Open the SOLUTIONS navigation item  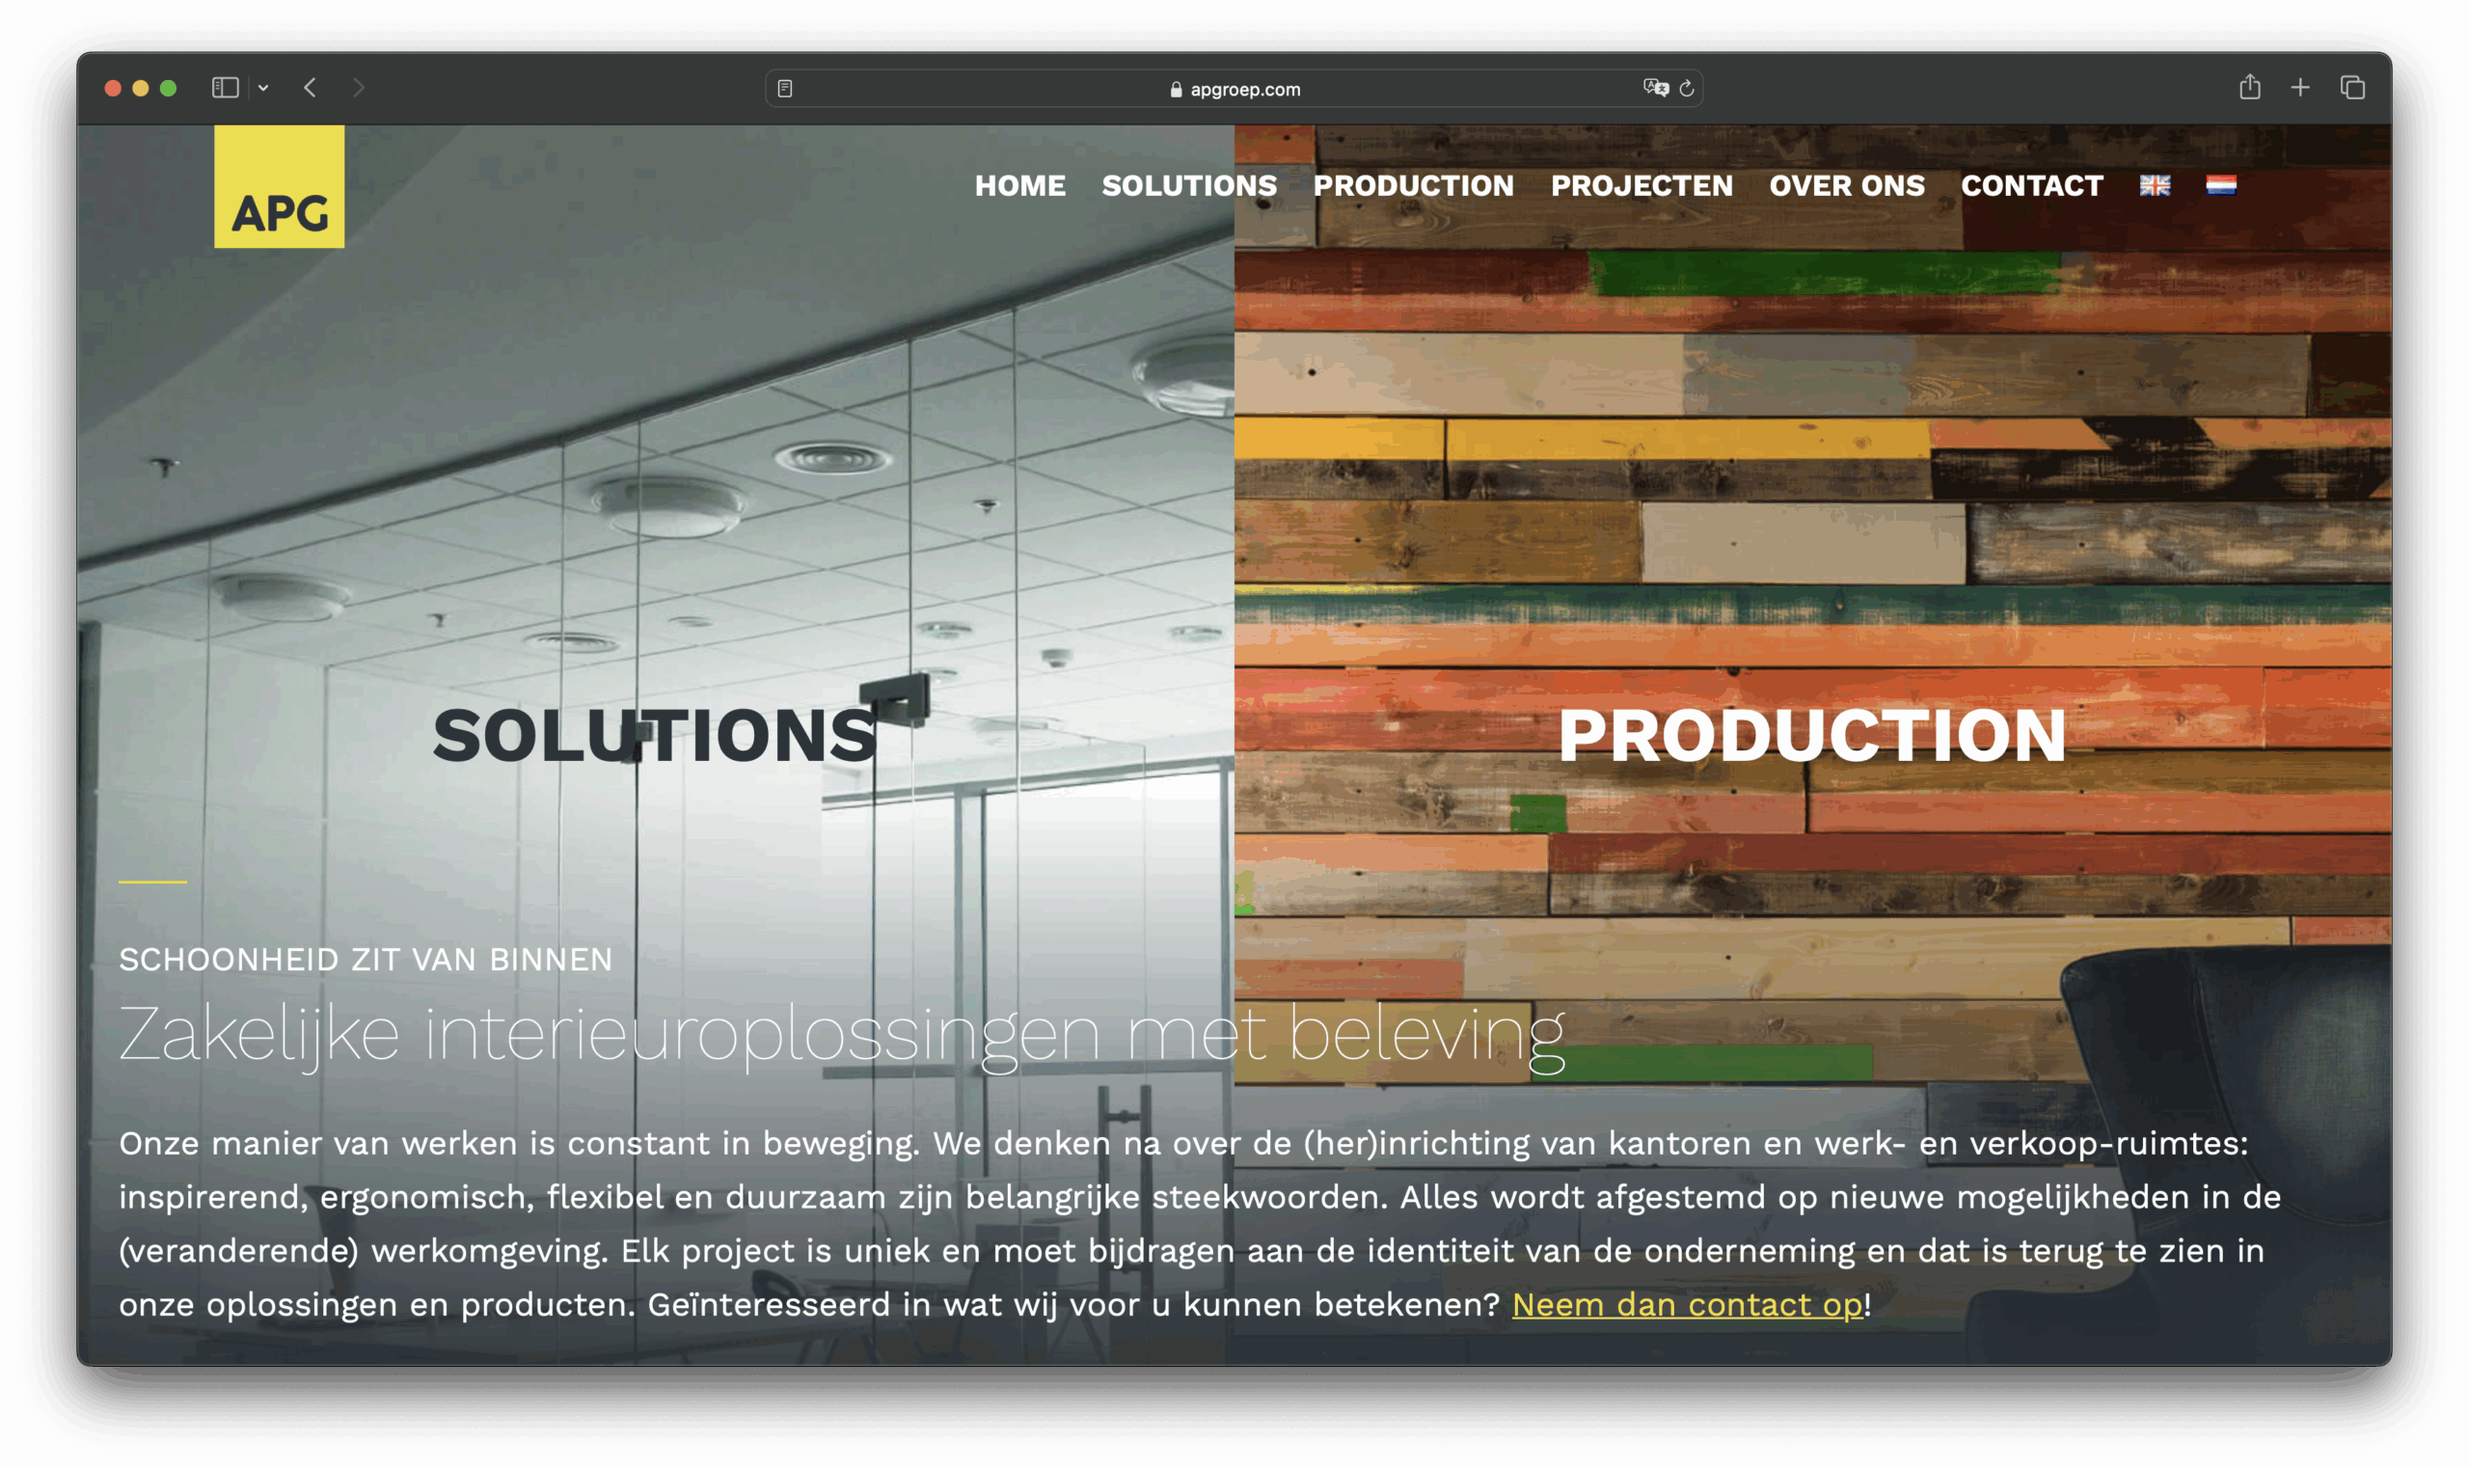point(1189,186)
